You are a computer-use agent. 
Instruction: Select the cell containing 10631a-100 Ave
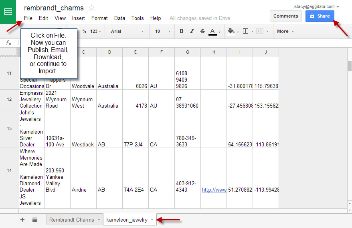(57, 128)
